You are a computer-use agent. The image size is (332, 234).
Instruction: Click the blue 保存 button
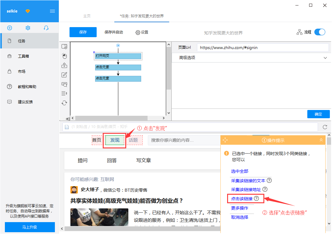83,32
